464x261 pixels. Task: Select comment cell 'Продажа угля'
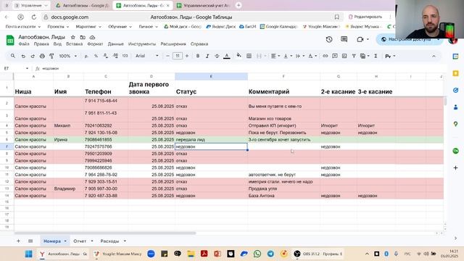click(x=283, y=188)
